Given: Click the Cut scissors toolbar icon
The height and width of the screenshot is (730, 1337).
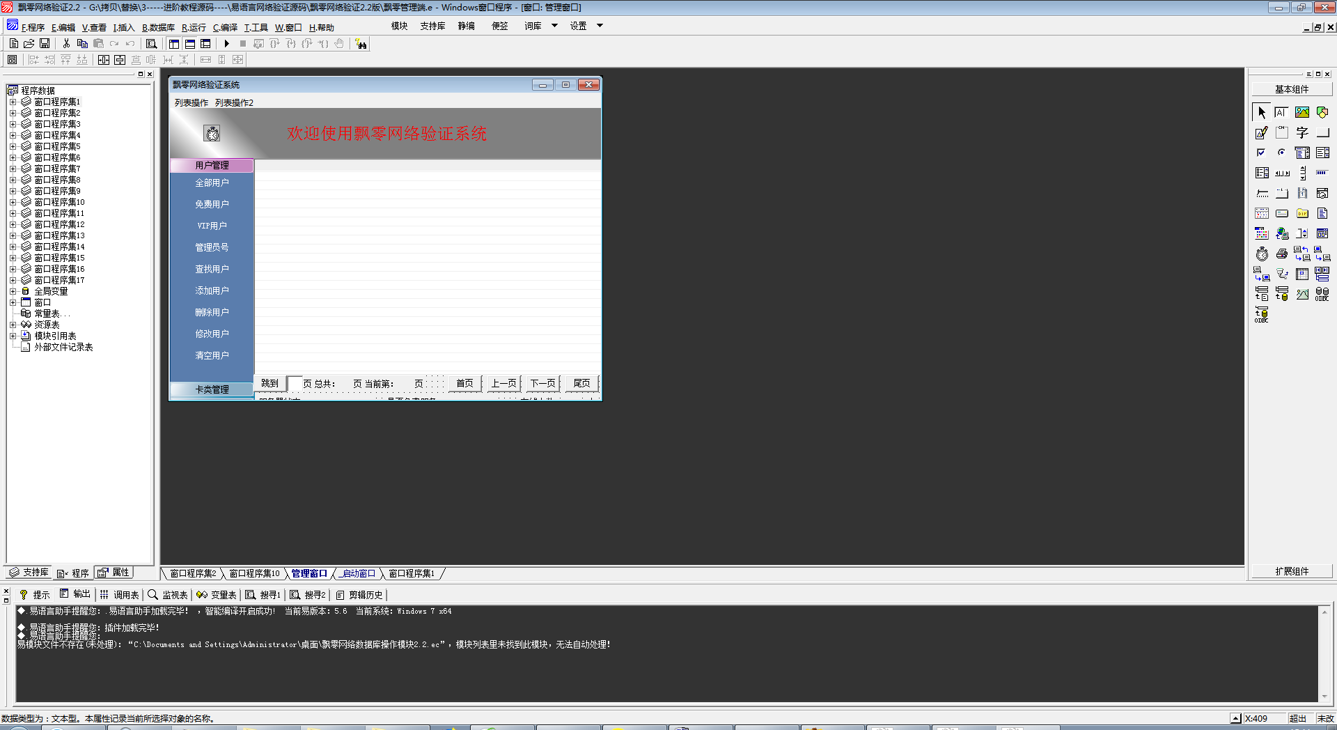Looking at the screenshot, I should (66, 44).
